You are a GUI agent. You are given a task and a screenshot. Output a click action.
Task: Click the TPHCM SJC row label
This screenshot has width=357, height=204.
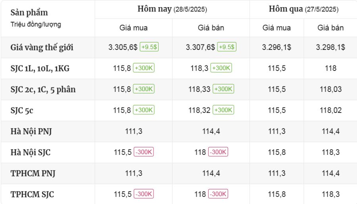coord(32,194)
